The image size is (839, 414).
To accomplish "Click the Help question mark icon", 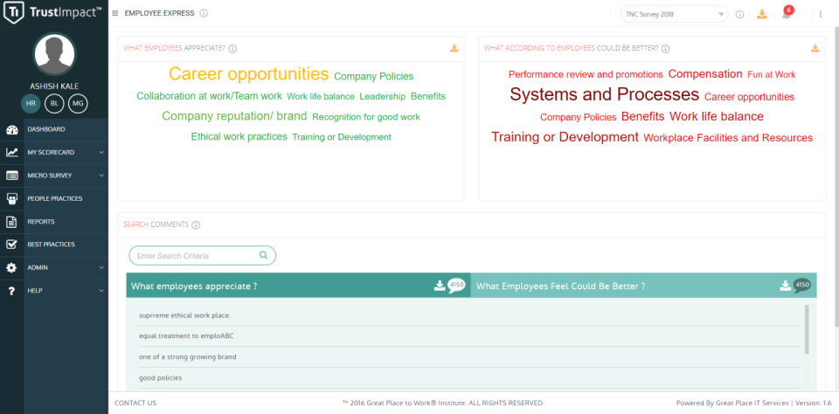I will pyautogui.click(x=11, y=291).
